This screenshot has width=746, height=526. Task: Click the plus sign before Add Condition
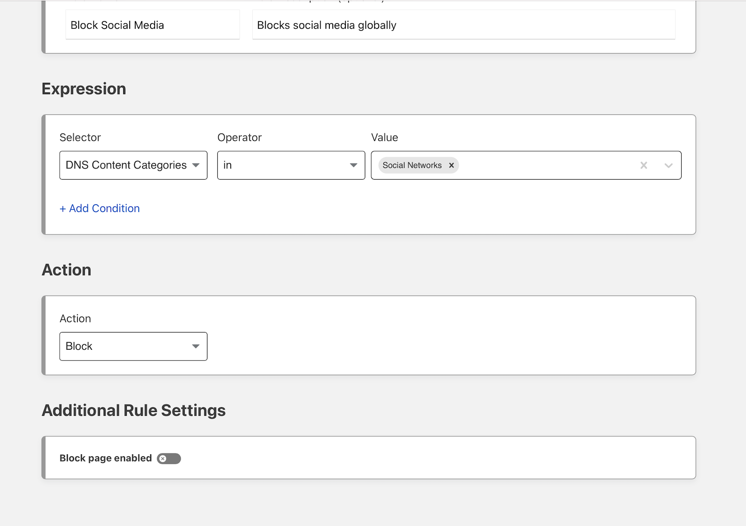coord(63,209)
